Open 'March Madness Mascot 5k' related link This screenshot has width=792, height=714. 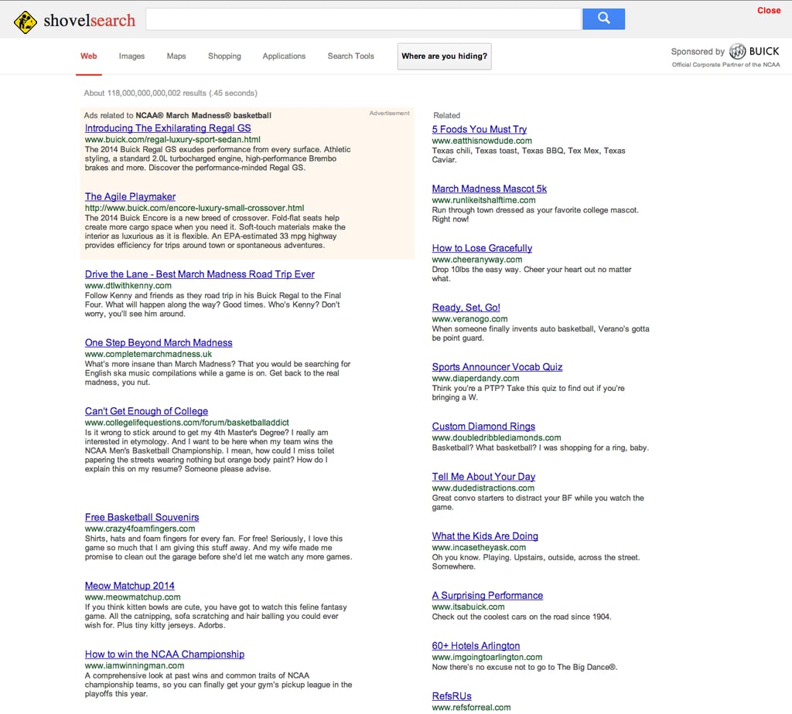(x=490, y=189)
